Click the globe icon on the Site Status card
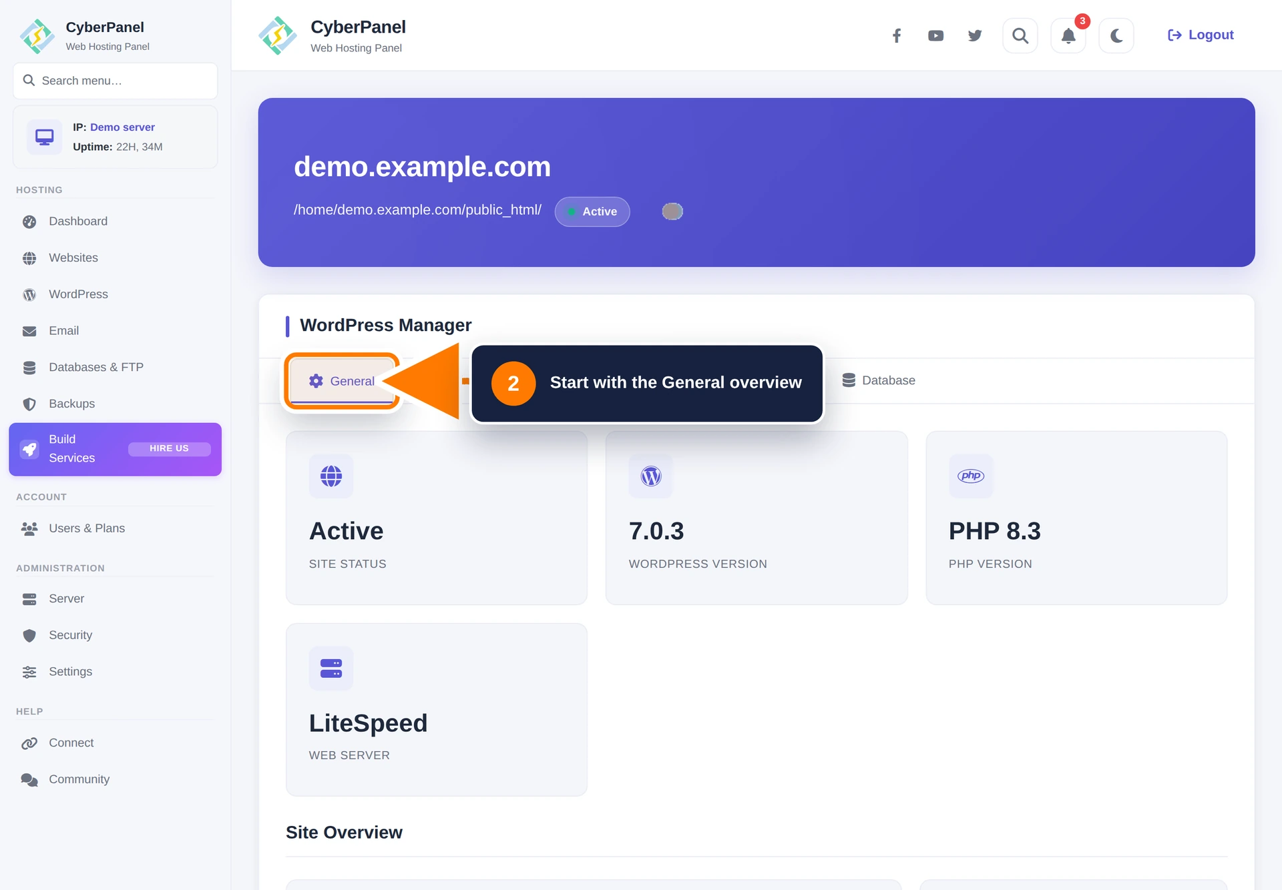This screenshot has width=1282, height=890. (331, 476)
